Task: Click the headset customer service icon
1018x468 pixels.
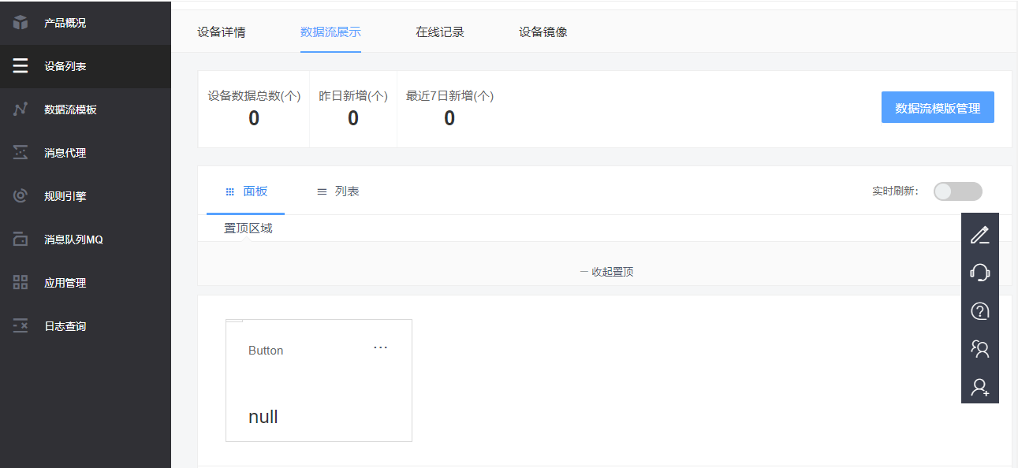Action: (x=980, y=273)
